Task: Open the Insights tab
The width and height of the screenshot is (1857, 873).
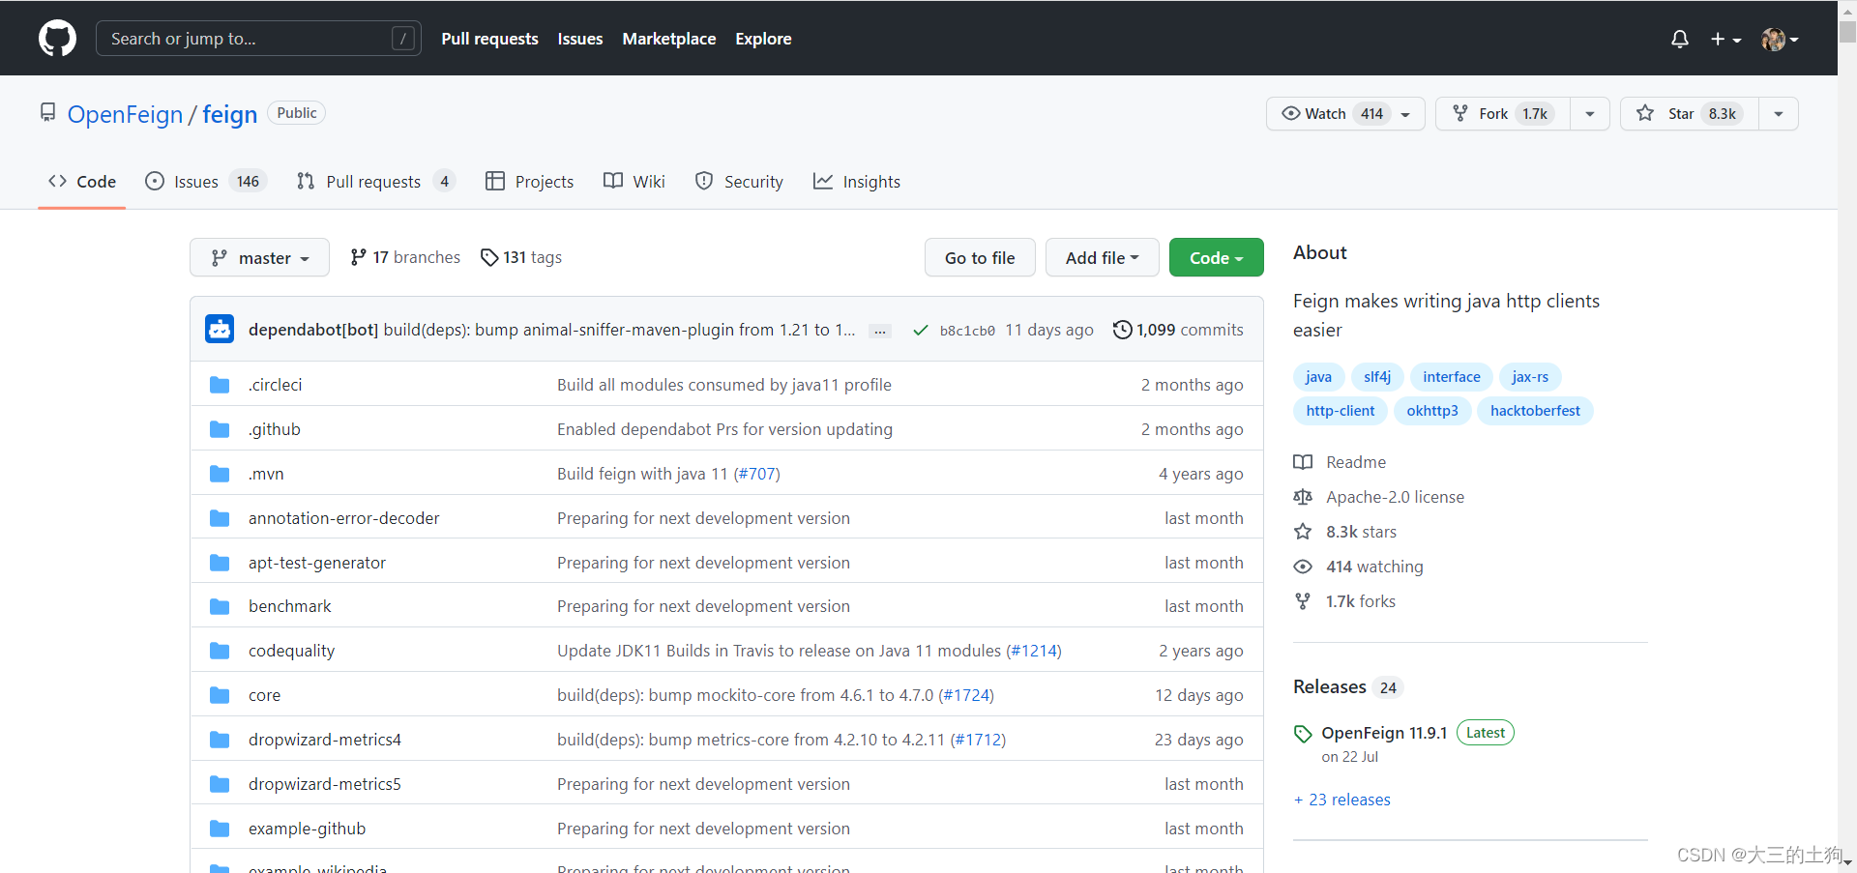Action: point(857,182)
